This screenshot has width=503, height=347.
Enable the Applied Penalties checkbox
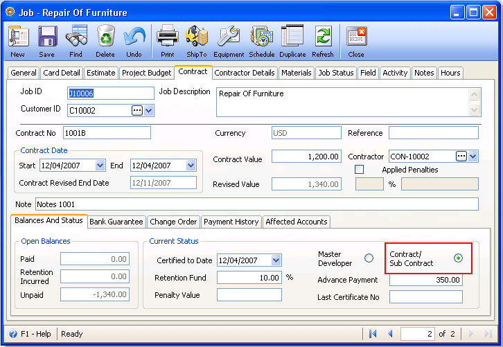point(360,169)
